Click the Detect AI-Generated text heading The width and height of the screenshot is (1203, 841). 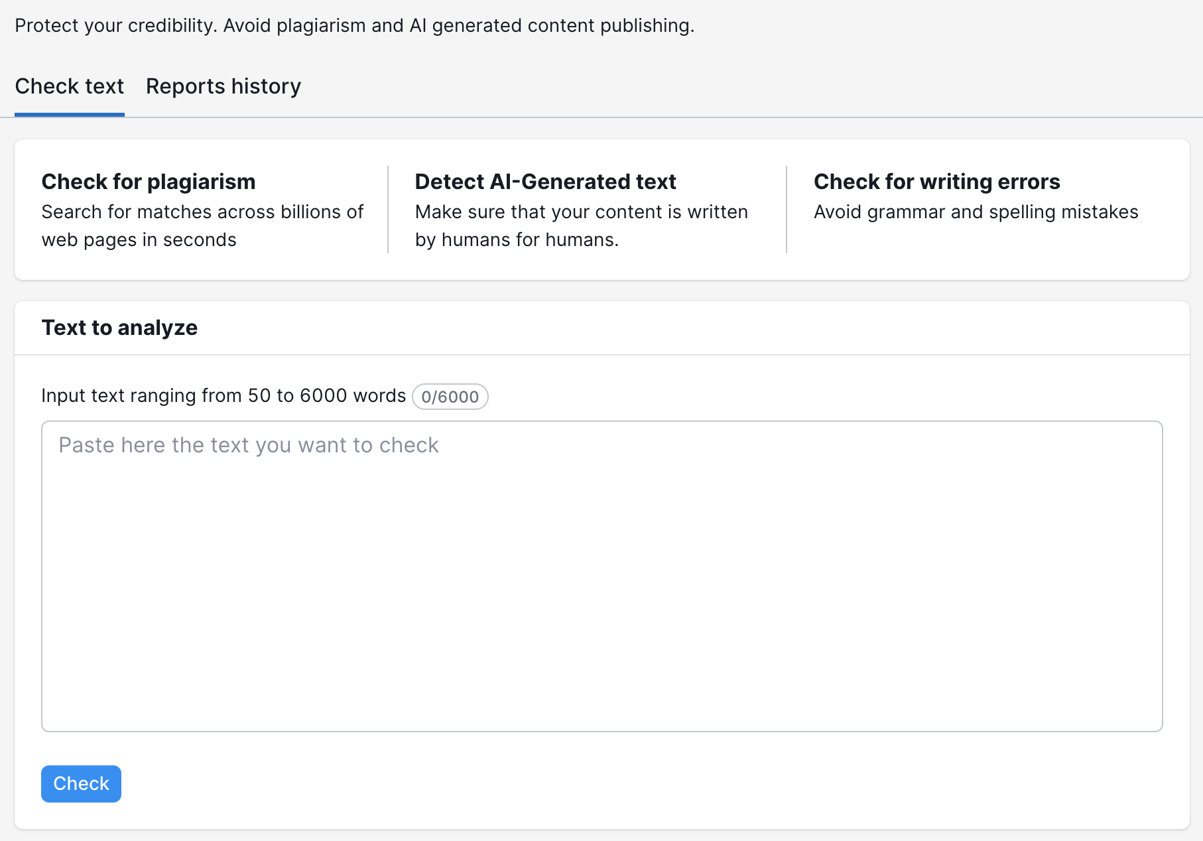point(545,181)
